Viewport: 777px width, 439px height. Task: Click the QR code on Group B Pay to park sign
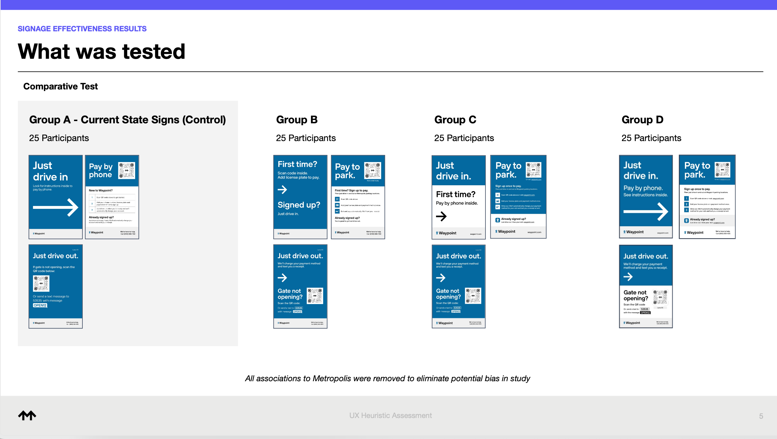click(373, 170)
